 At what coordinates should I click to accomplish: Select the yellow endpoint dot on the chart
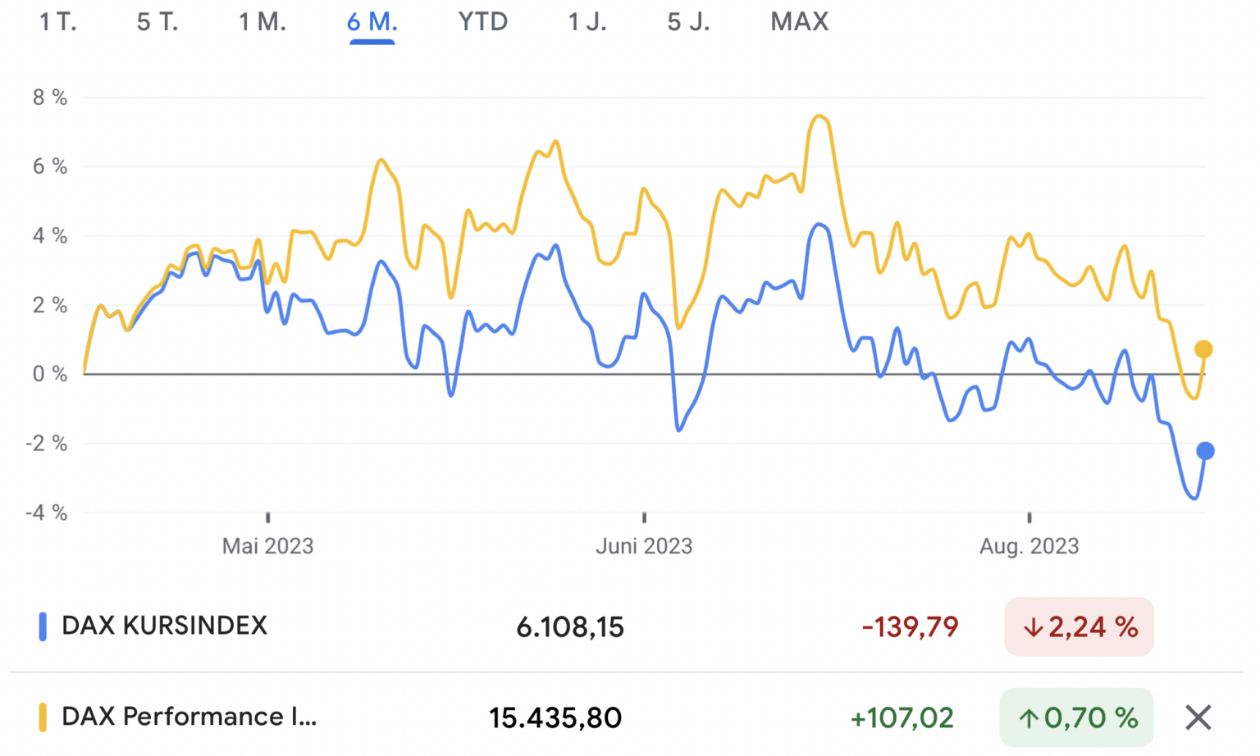[x=1203, y=348]
